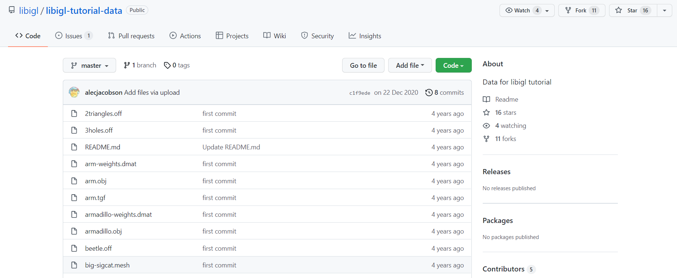The width and height of the screenshot is (677, 278).
Task: Click the commits history clock icon
Action: [x=429, y=93]
